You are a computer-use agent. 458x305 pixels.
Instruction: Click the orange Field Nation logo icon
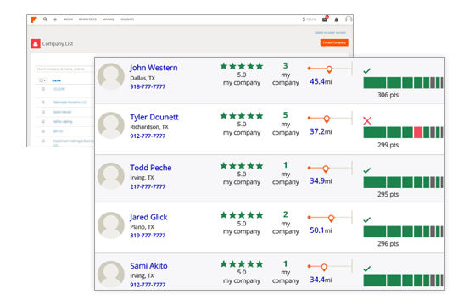click(34, 19)
